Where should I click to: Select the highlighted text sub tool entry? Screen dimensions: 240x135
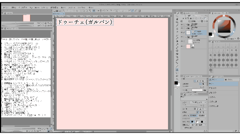point(223,84)
